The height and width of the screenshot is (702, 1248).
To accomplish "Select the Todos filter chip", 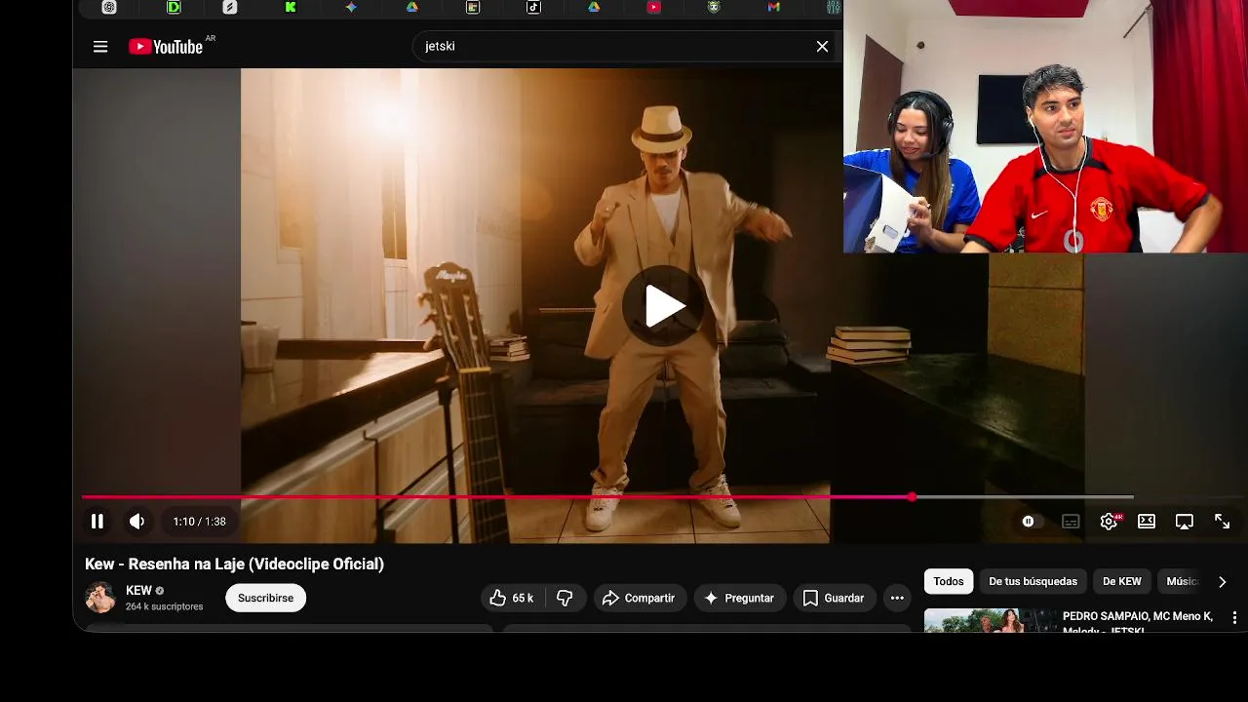I will coord(949,581).
